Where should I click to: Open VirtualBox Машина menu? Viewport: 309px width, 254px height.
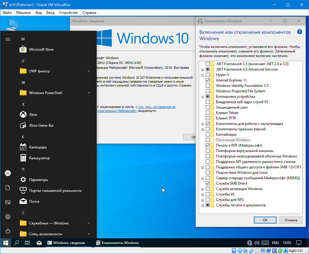point(23,13)
